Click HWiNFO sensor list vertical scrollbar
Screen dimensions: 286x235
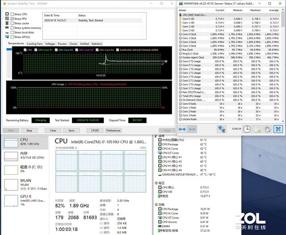(283, 20)
